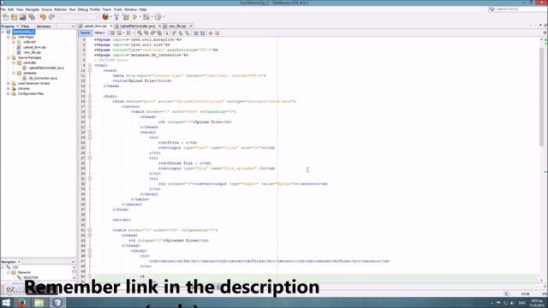Click the Save All toolbar icon

click(32, 17)
